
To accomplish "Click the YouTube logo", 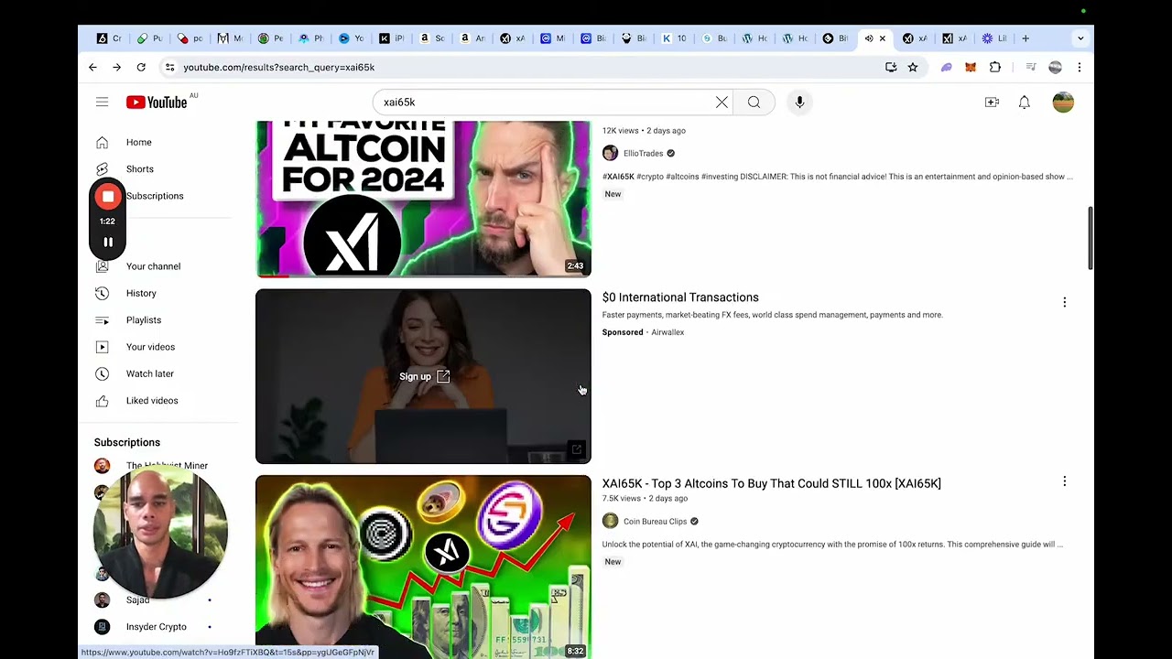I will [157, 103].
